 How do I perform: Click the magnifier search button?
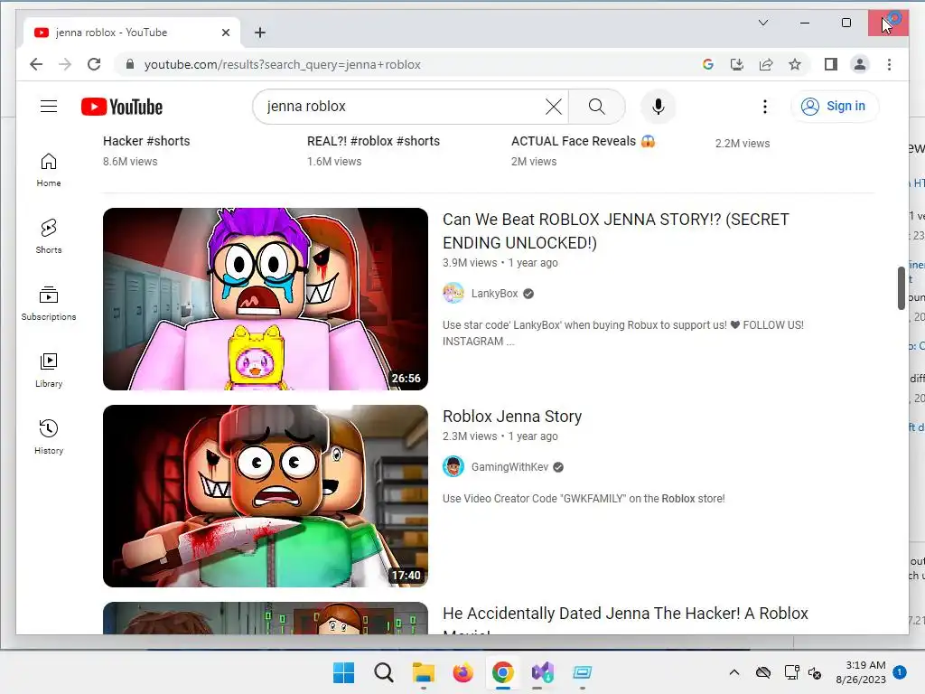596,107
